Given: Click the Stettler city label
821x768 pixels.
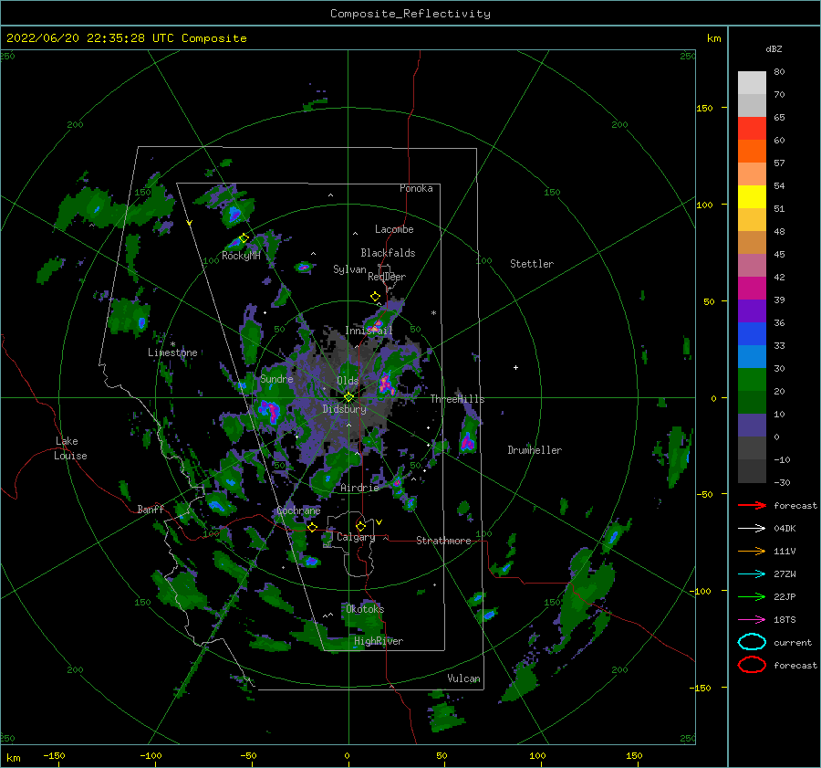Looking at the screenshot, I should [x=532, y=264].
